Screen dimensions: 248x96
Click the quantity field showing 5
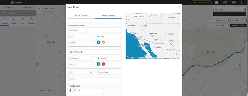pos(81,36)
